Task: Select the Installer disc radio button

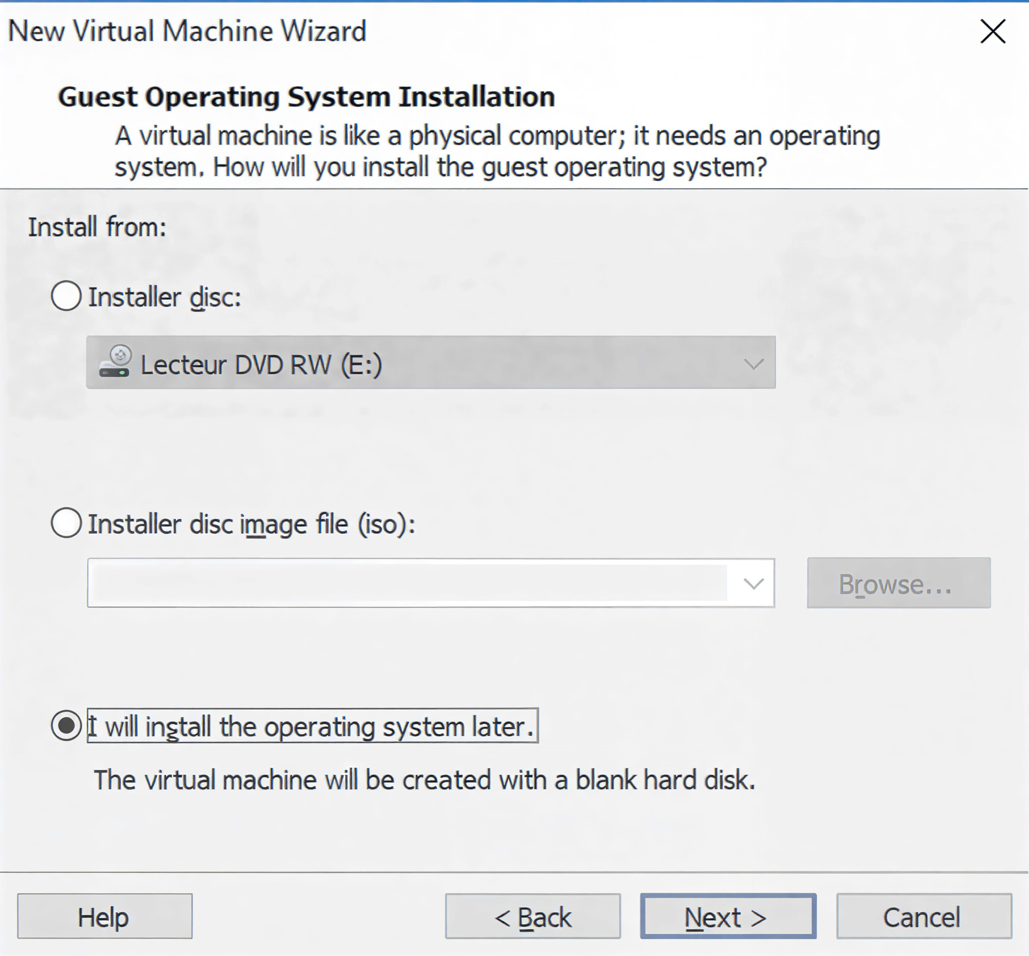Action: click(x=66, y=296)
